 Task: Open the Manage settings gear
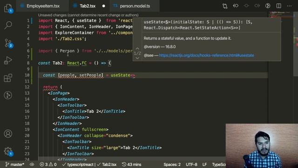(8, 151)
